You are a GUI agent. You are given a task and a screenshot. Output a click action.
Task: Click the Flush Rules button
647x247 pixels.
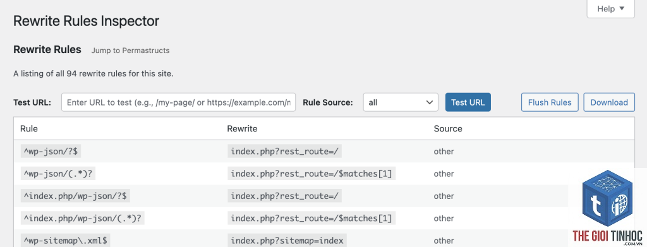[550, 102]
